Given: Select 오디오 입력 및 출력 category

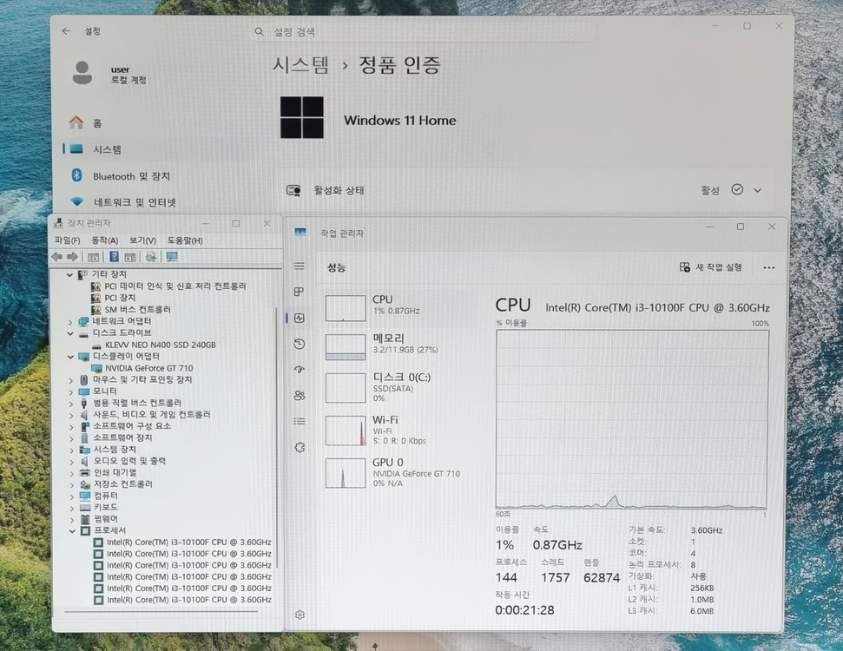Looking at the screenshot, I should tap(129, 461).
